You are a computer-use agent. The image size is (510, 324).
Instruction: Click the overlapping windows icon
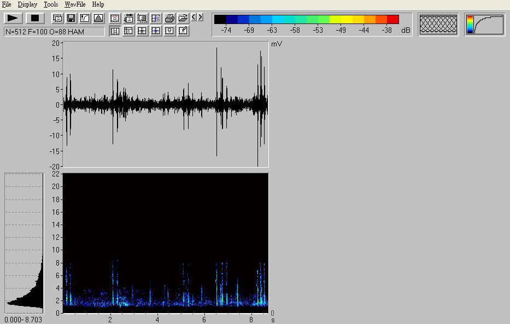(57, 18)
